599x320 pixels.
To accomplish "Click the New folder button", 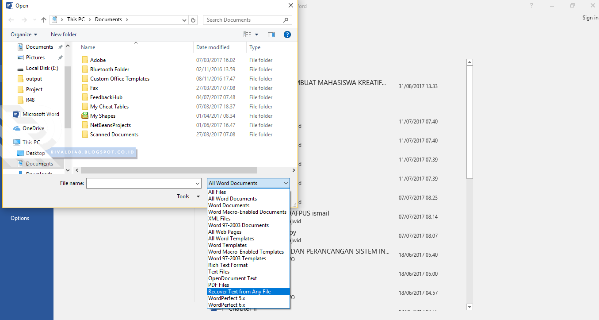I will 64,35.
